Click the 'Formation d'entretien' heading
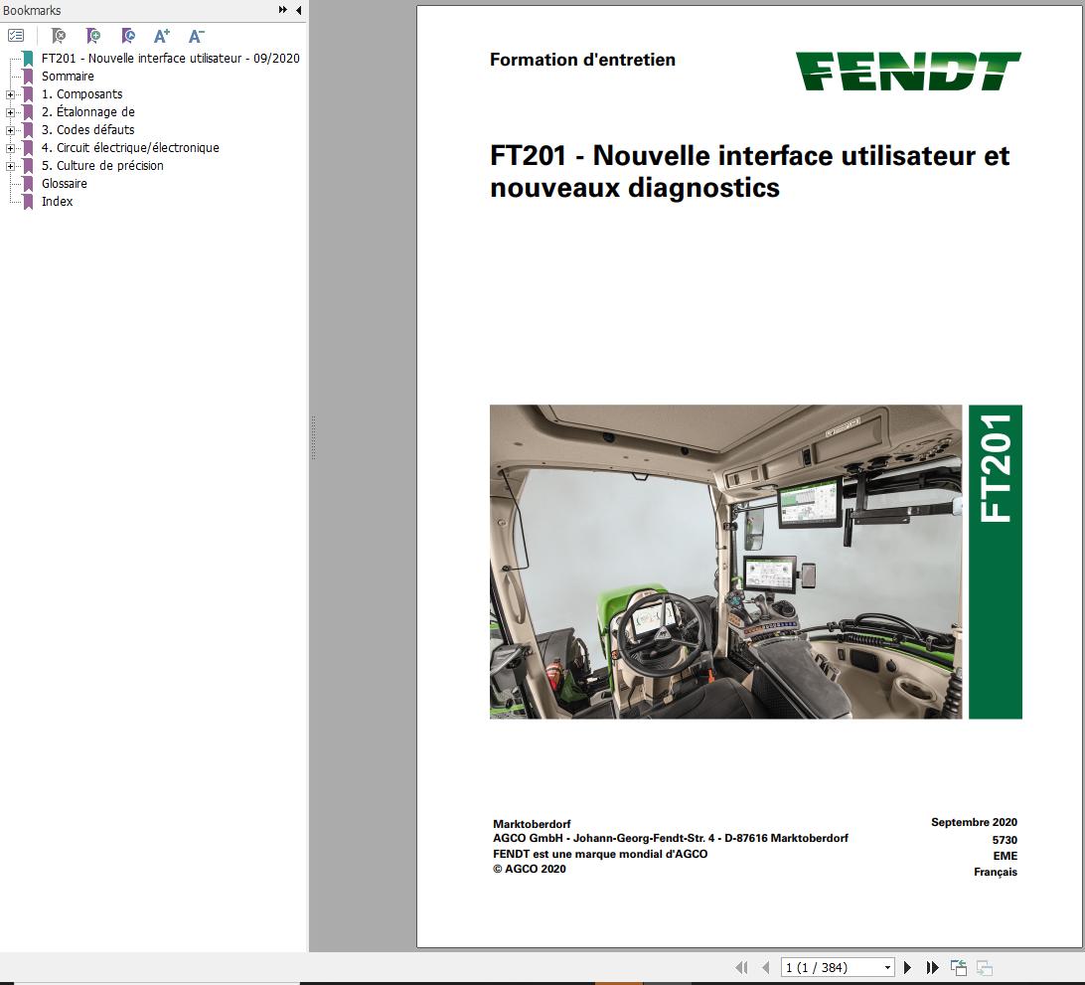1085x985 pixels. (x=582, y=61)
